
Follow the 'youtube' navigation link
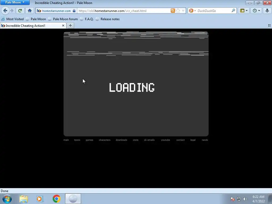165,140
